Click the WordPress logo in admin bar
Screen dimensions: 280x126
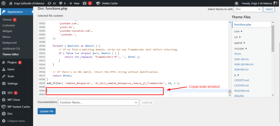[x=3, y=3]
